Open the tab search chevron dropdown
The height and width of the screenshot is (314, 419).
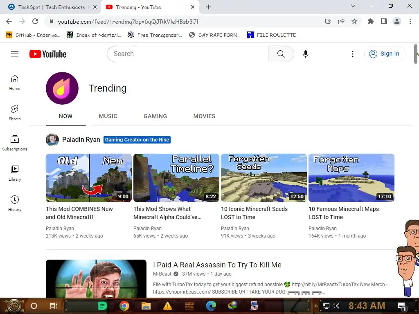pos(353,6)
